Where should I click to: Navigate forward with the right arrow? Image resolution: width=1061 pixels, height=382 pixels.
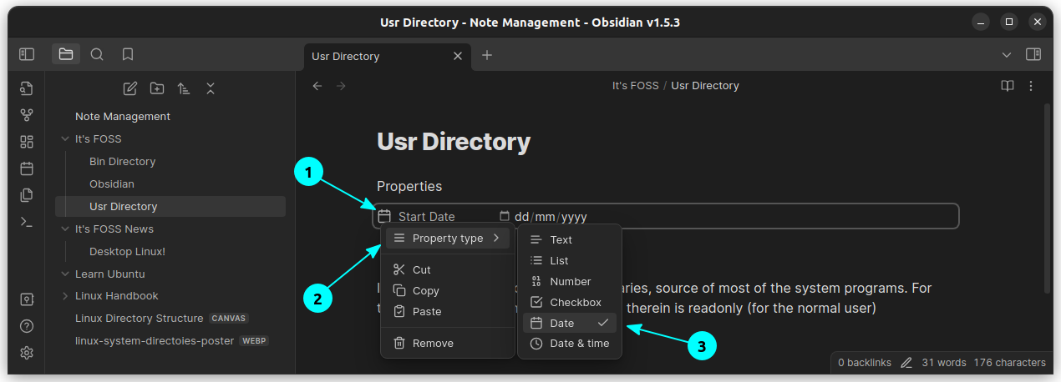(x=341, y=86)
